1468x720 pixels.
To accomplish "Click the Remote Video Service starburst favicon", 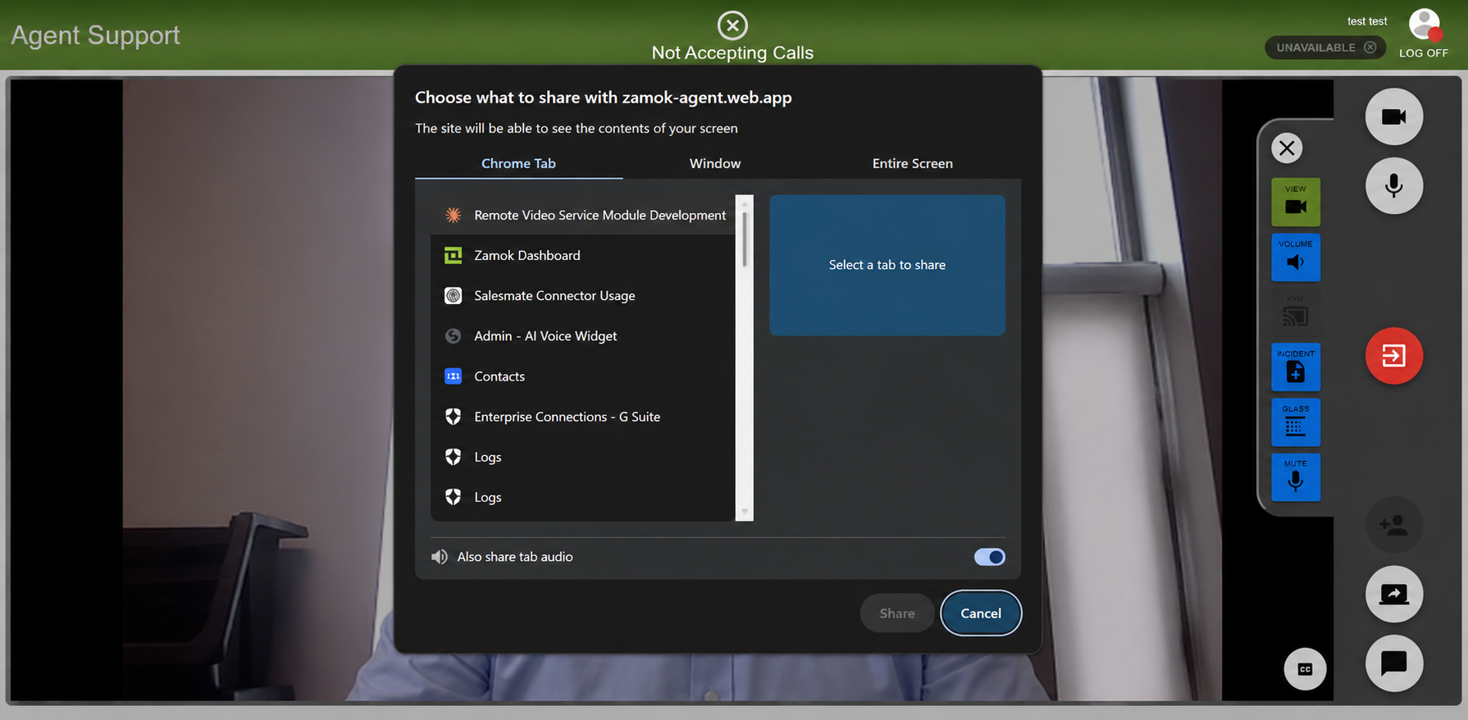I will 453,215.
